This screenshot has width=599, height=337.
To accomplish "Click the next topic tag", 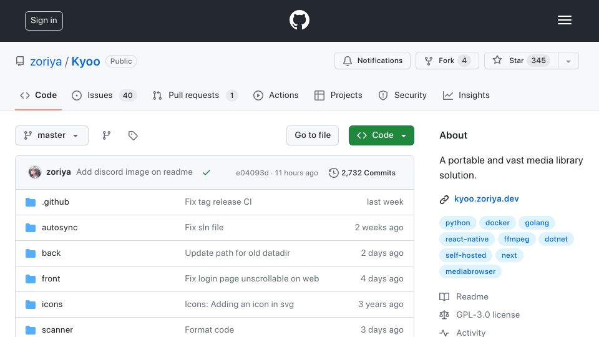I will pyautogui.click(x=509, y=255).
